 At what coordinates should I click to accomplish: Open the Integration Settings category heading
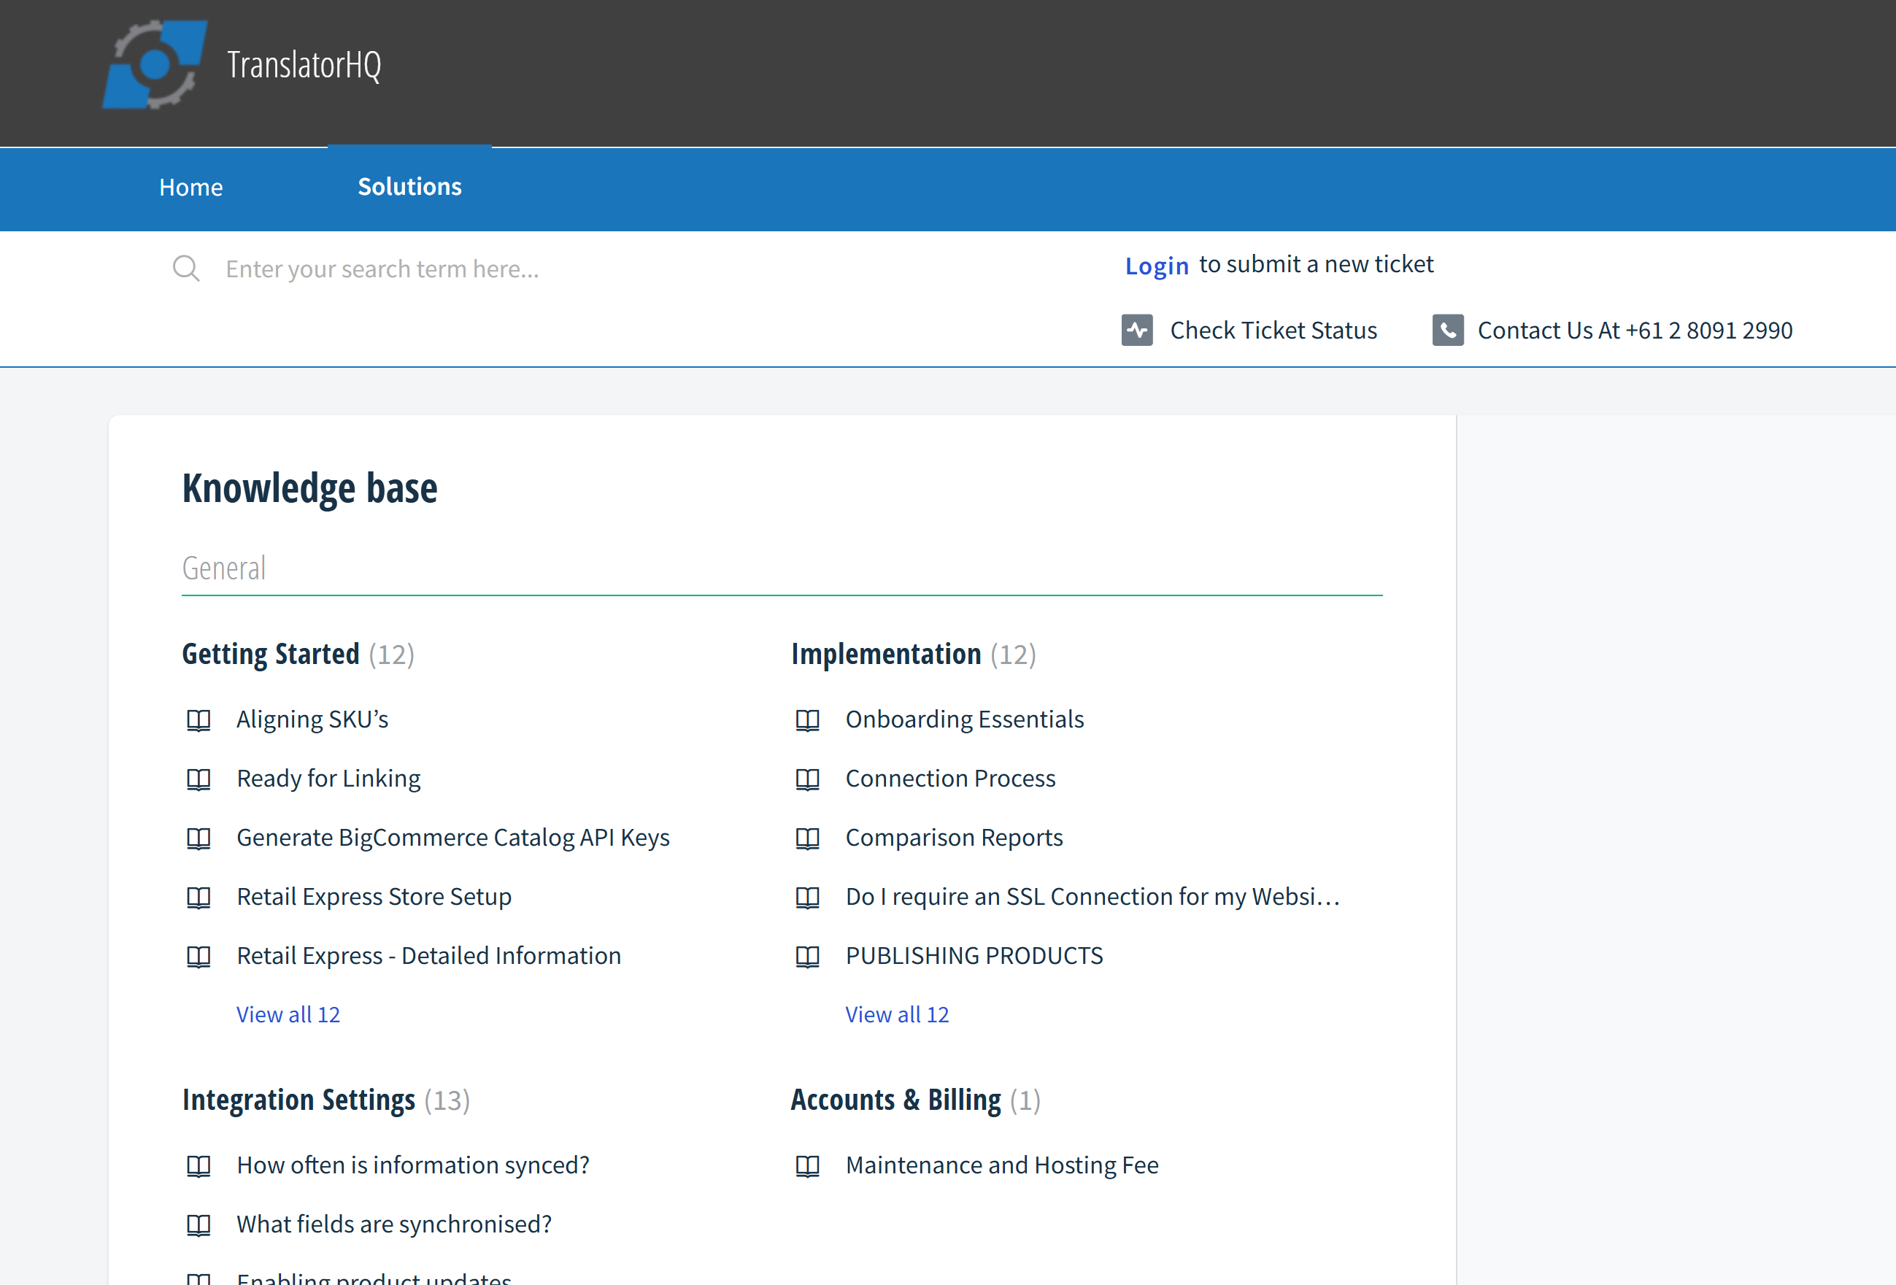point(298,1100)
